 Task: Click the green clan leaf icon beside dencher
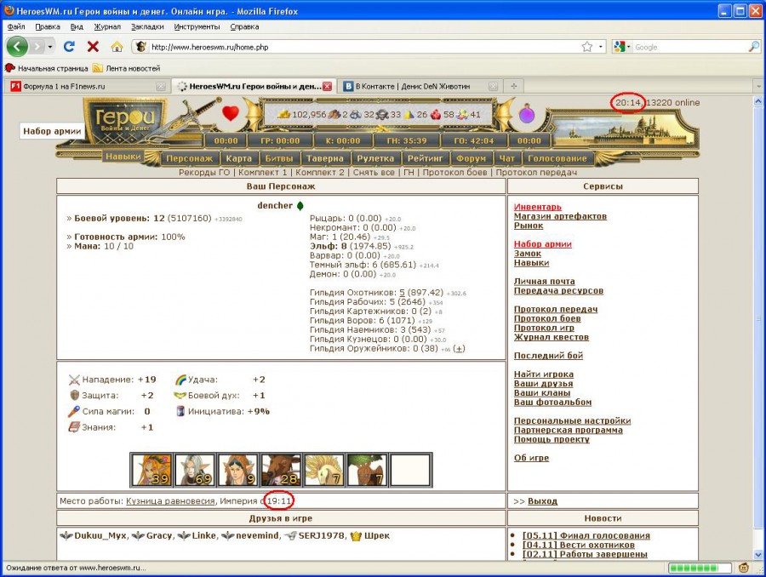point(300,206)
